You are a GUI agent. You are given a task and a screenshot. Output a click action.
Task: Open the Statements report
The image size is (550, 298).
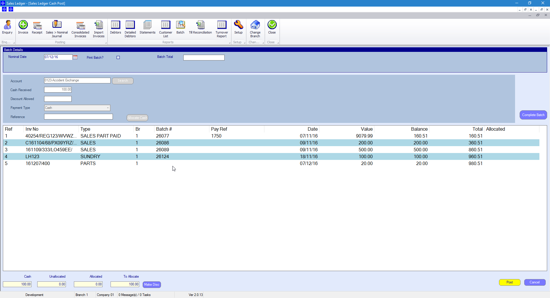tap(148, 27)
